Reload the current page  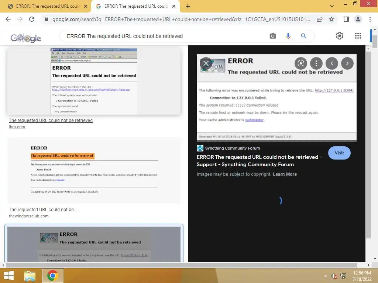pos(32,19)
